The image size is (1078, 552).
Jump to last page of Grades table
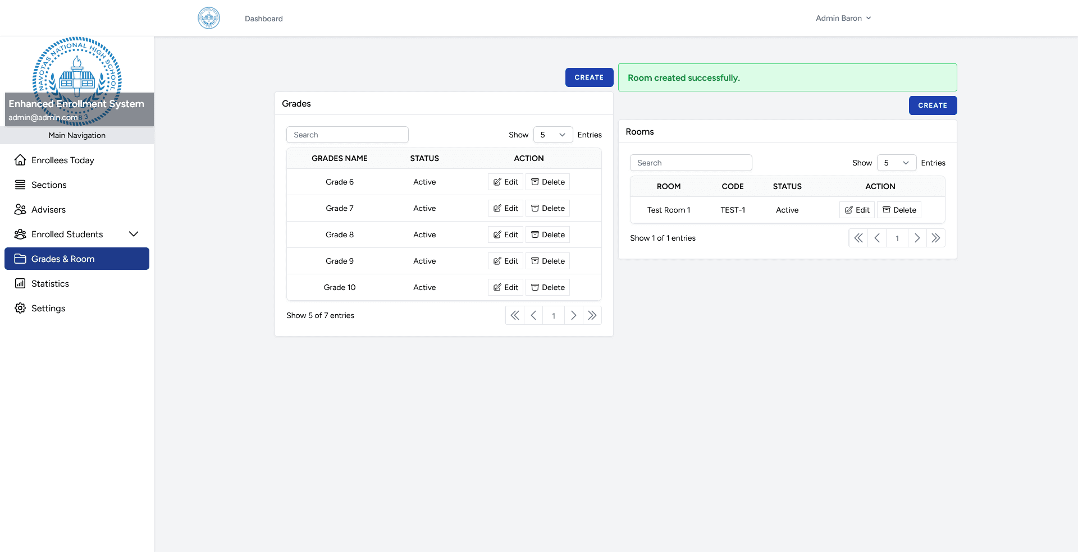coord(592,315)
